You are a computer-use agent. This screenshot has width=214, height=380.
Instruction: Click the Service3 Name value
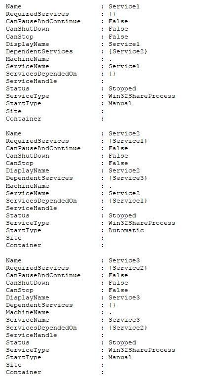[x=124, y=260]
